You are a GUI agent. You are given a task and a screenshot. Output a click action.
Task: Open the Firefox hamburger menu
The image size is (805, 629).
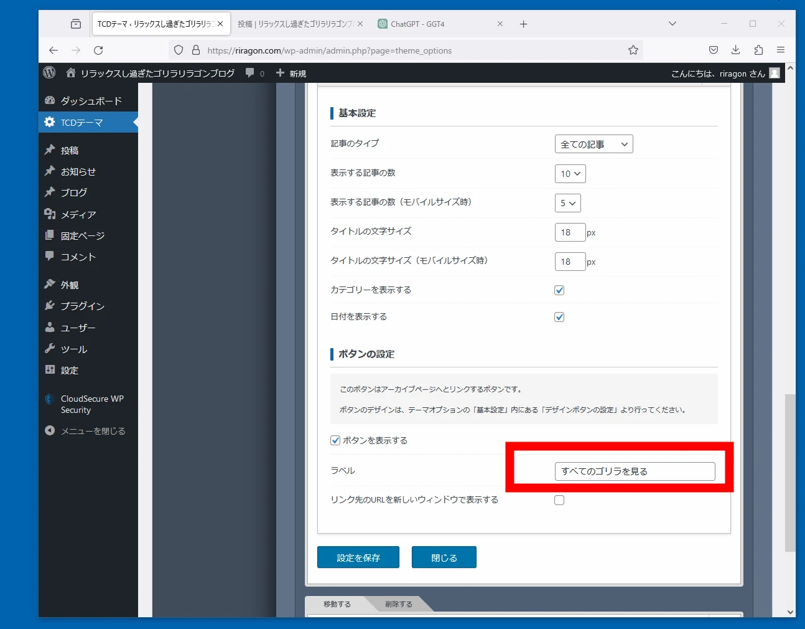click(780, 50)
